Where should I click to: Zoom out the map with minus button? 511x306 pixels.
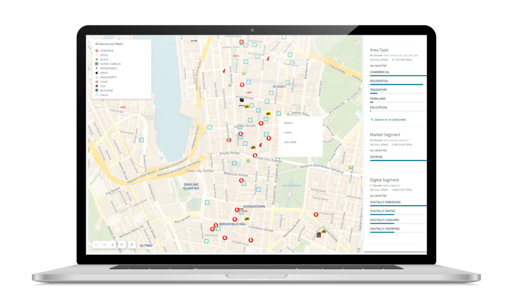pyautogui.click(x=96, y=245)
